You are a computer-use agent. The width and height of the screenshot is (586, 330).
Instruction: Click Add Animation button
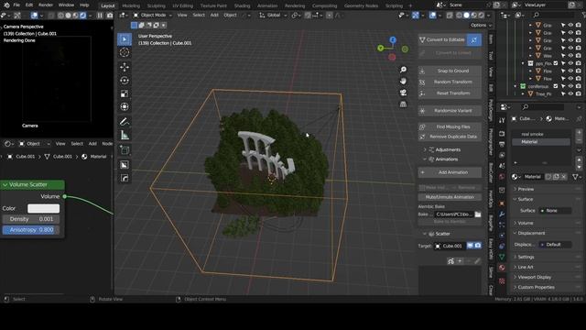[450, 172]
